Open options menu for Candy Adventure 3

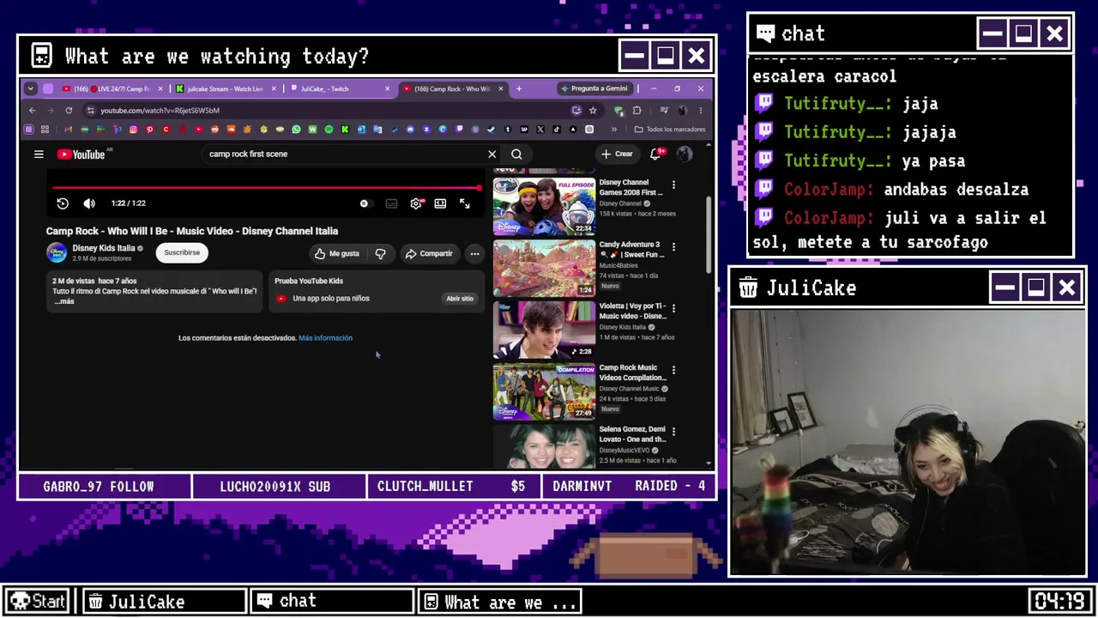pos(673,246)
